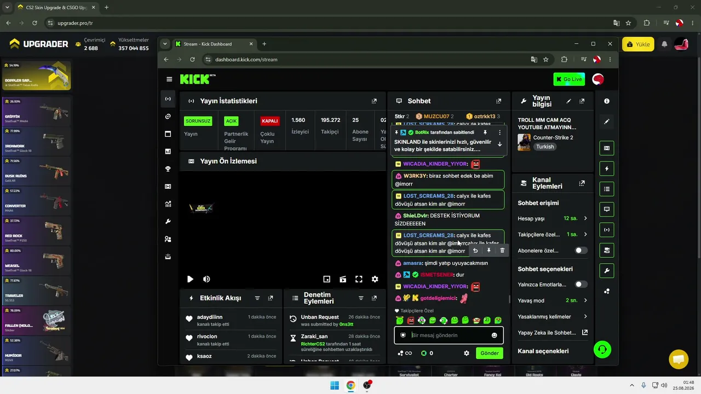Click the Upgrader notification bell
The width and height of the screenshot is (701, 394).
coord(664,44)
